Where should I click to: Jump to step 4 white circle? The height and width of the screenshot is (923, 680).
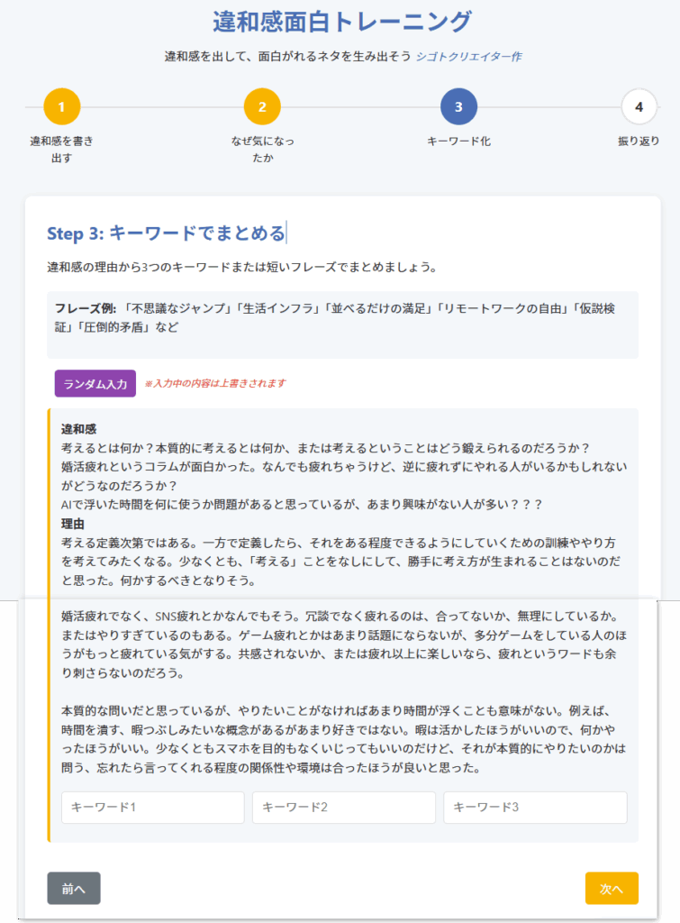[x=639, y=107]
